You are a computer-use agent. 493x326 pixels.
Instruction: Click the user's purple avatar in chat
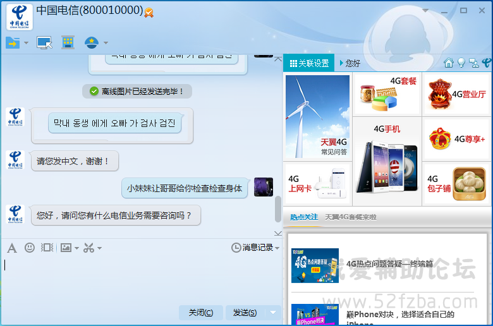(264, 187)
